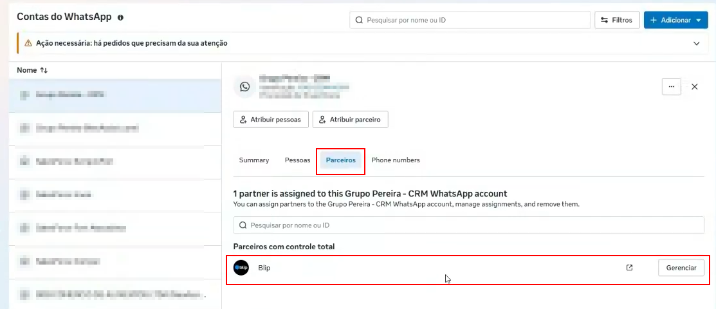Switch to the Pessoas tab

(297, 160)
